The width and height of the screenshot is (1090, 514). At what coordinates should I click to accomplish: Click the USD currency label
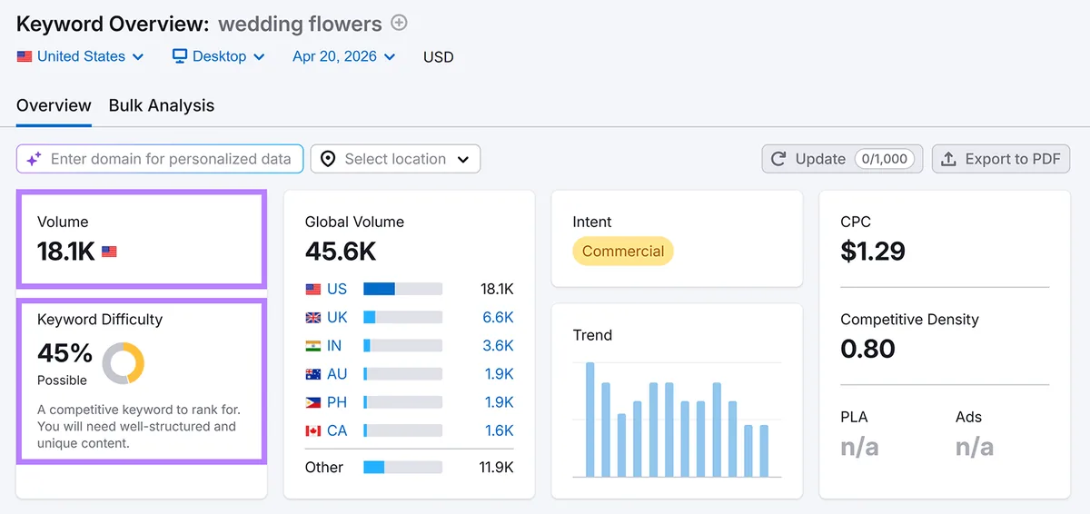pyautogui.click(x=439, y=56)
